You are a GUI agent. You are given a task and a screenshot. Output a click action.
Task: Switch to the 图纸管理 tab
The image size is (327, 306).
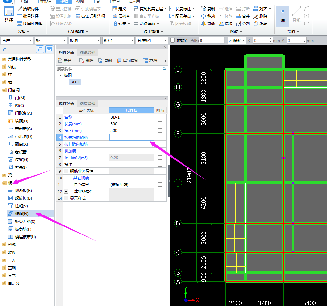tap(87, 53)
